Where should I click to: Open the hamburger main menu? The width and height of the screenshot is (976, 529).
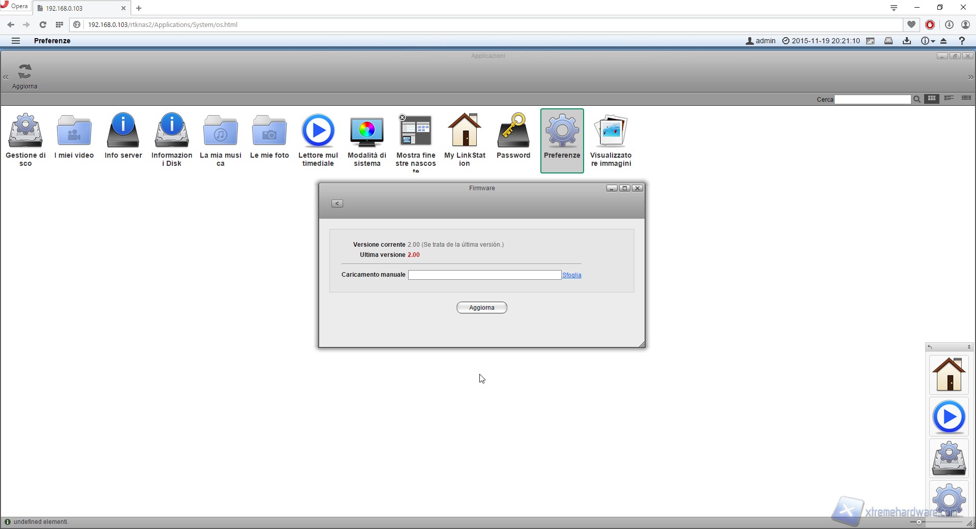16,41
